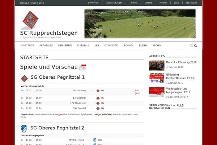Image resolution: width=217 pixels, height=145 pixels.
Task: Click the Spielvorschau – Alle Mannschaften heading
Action: click(166, 107)
